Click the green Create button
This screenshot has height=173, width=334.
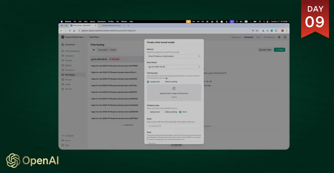click(x=280, y=50)
